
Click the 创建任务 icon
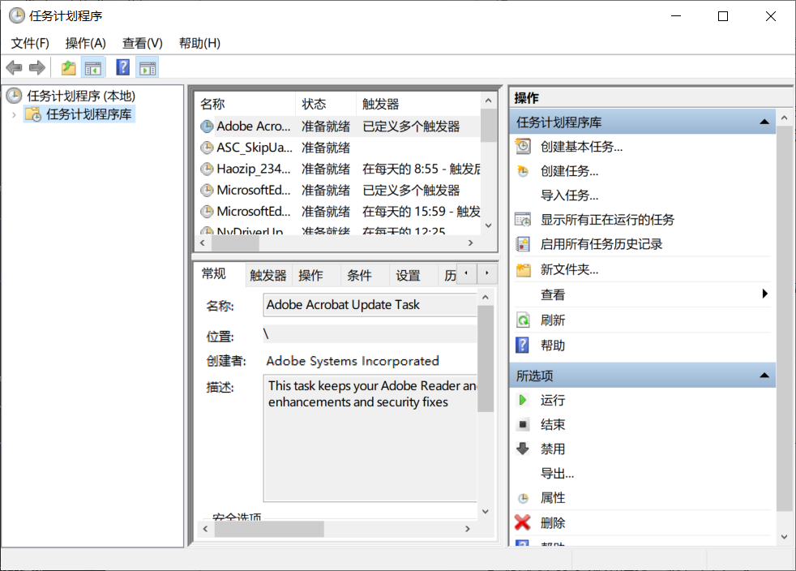(x=523, y=171)
